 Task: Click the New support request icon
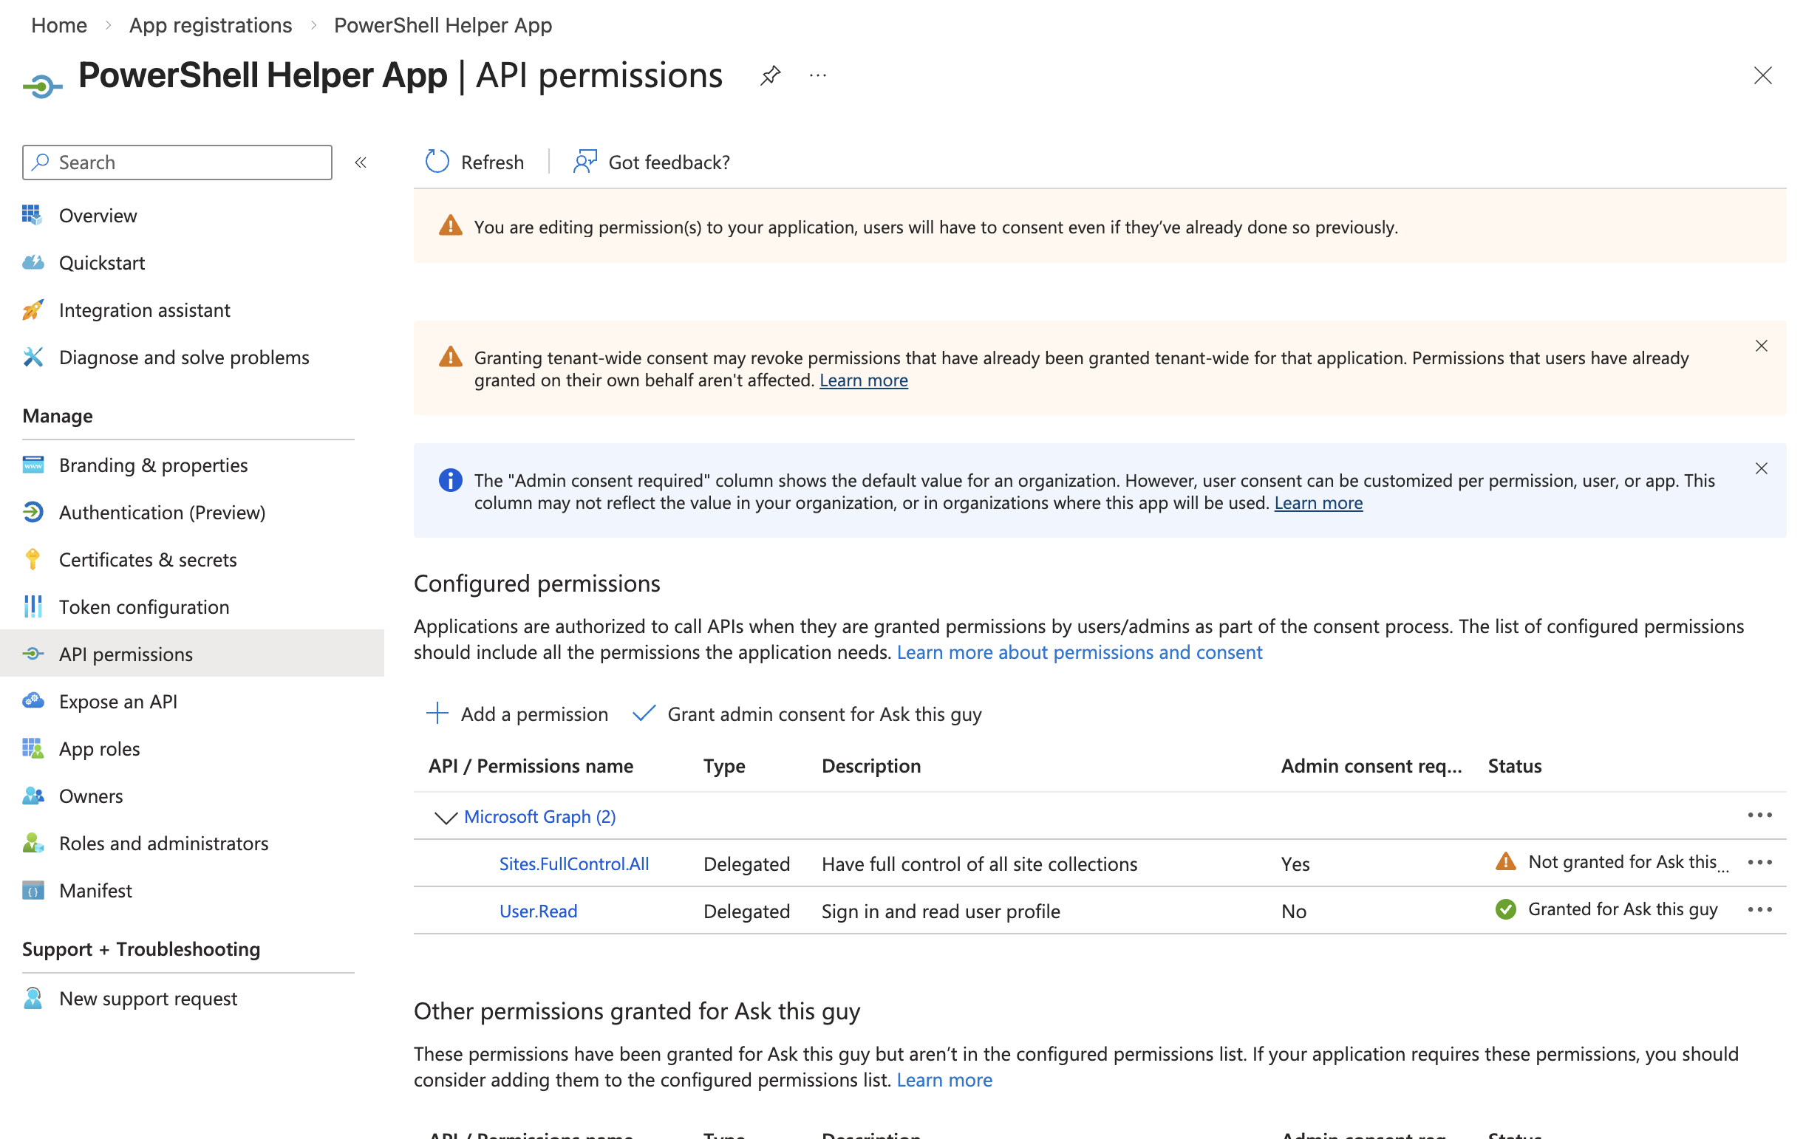click(33, 998)
